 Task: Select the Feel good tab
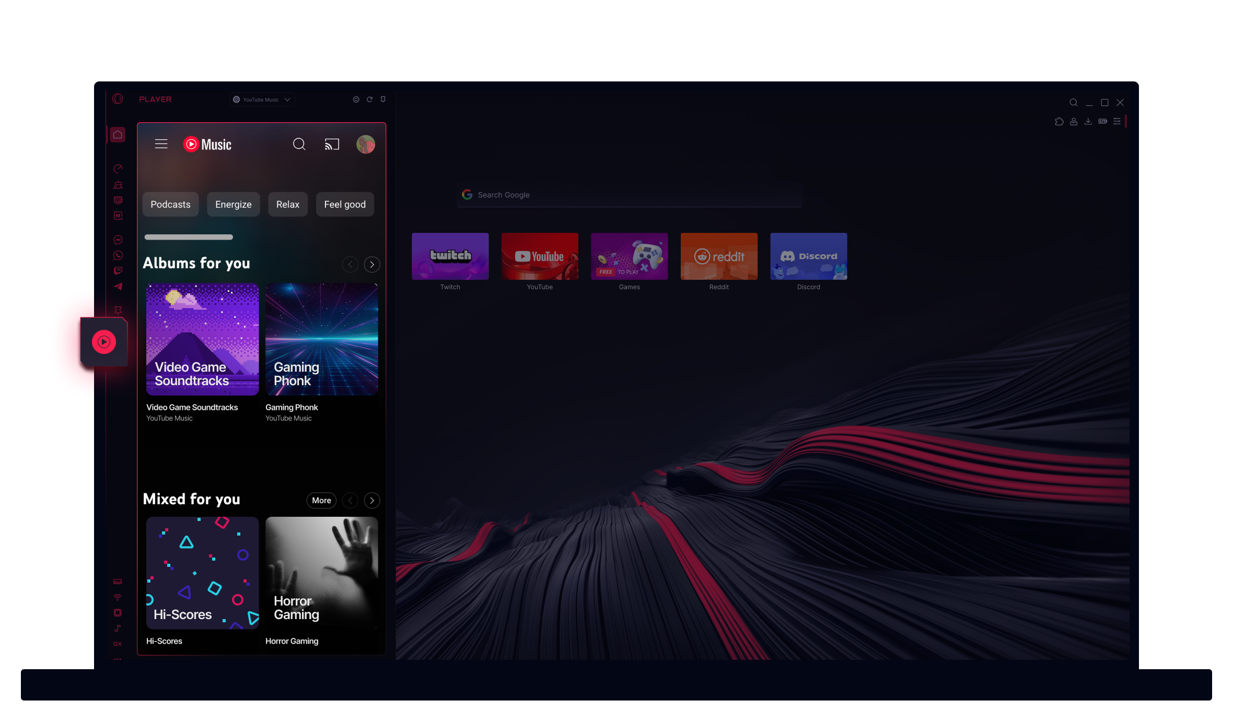(345, 204)
